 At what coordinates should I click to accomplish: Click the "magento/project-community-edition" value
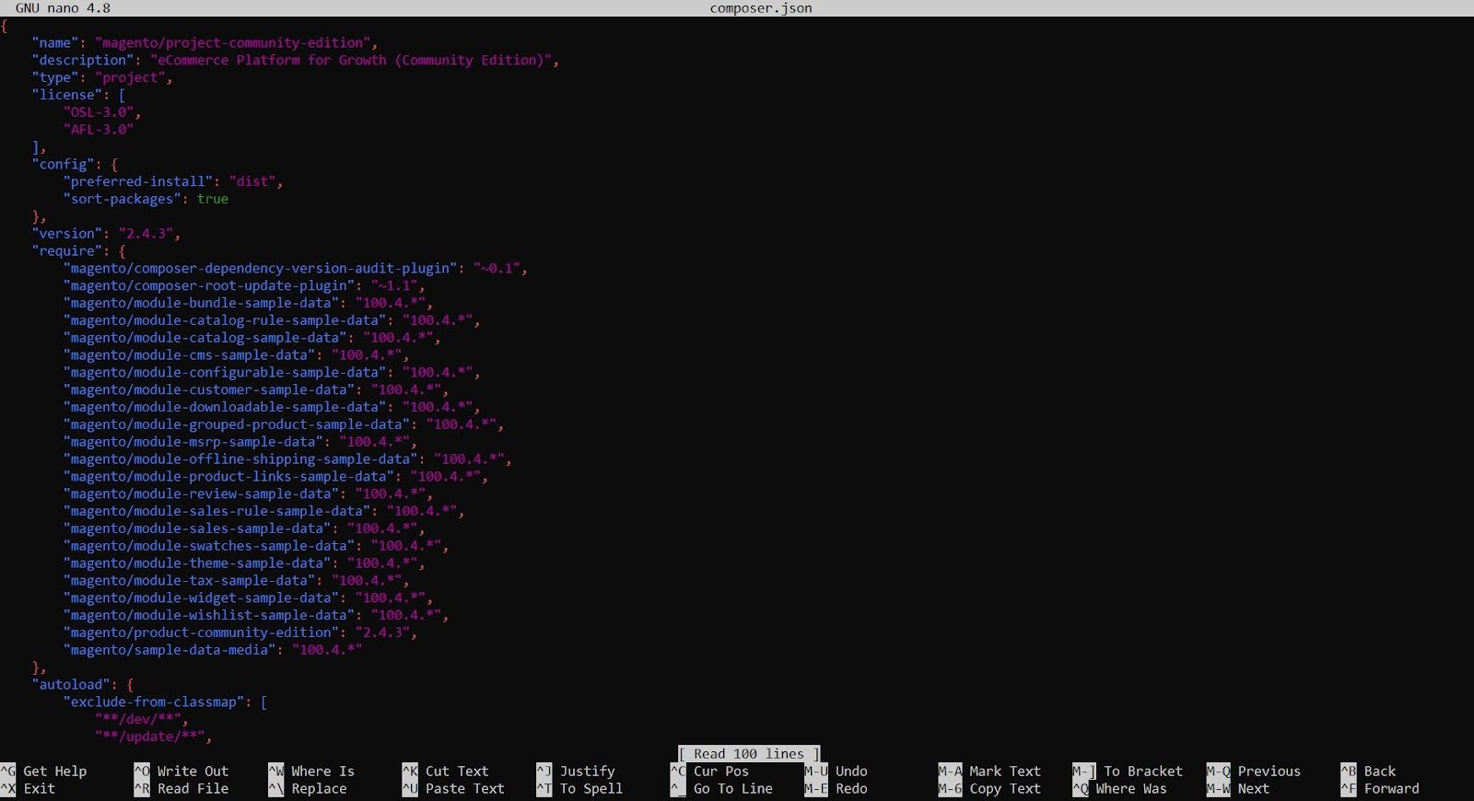232,43
